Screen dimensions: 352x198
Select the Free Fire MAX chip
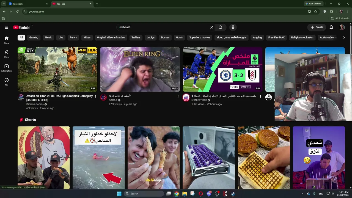point(276,37)
